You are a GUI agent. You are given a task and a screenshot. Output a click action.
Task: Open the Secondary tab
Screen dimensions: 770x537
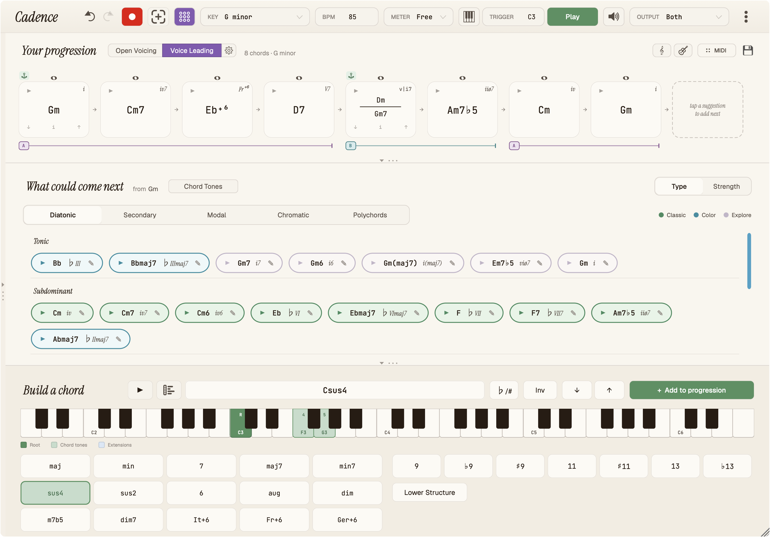point(140,215)
